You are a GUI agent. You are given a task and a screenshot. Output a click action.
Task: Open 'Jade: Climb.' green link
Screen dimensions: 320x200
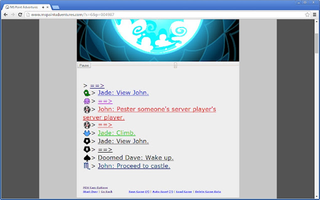[x=116, y=133]
